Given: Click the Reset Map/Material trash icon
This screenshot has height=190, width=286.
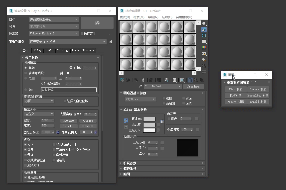Looking at the screenshot, I should tap(143, 80).
